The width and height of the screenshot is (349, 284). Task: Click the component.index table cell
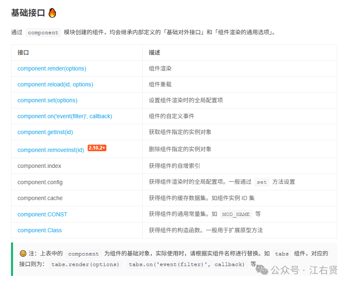coord(77,166)
